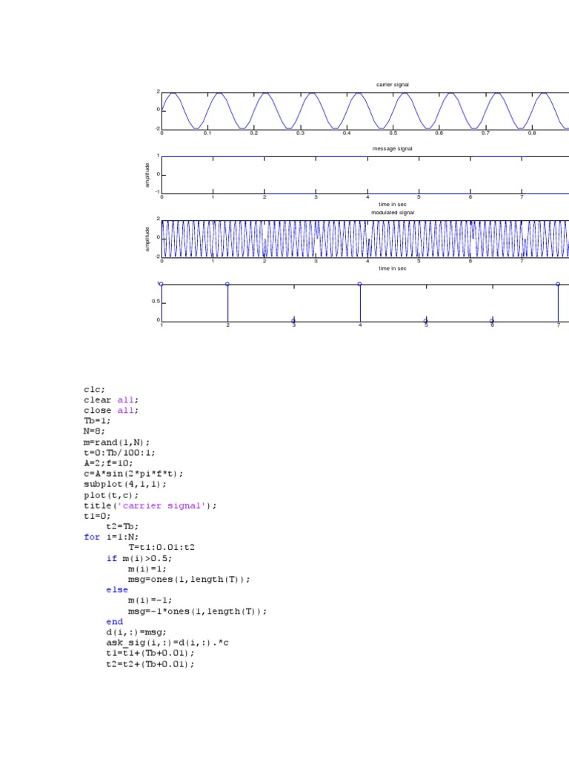The image size is (569, 759).
Task: Click the 'for i=1:N;' loop line
Action: tap(110, 537)
